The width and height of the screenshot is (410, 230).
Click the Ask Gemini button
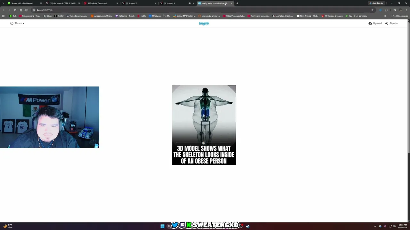[x=376, y=3]
